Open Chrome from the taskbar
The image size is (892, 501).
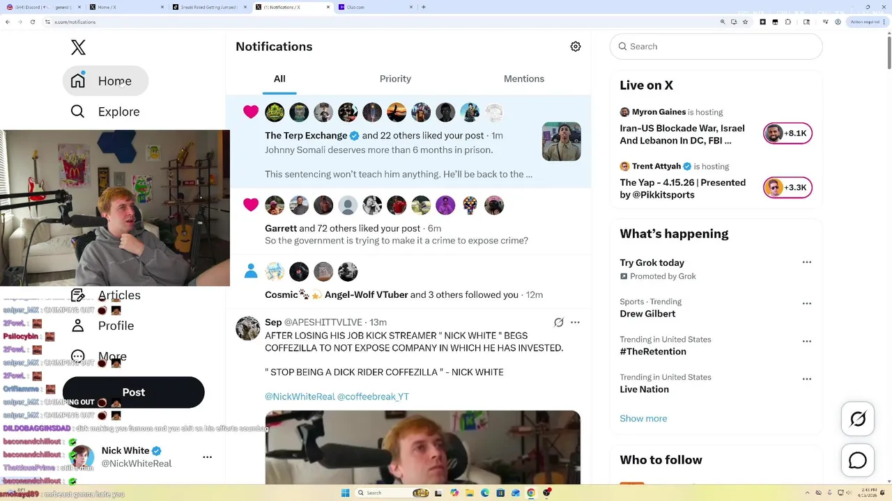(x=531, y=493)
